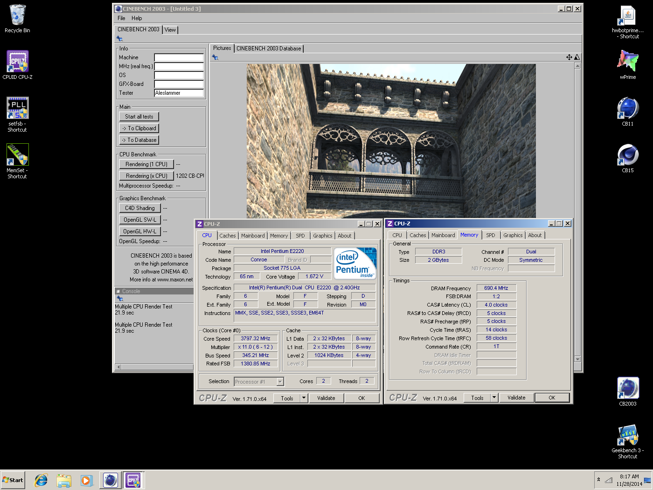
Task: Click the Start all tests button
Action: [x=139, y=117]
